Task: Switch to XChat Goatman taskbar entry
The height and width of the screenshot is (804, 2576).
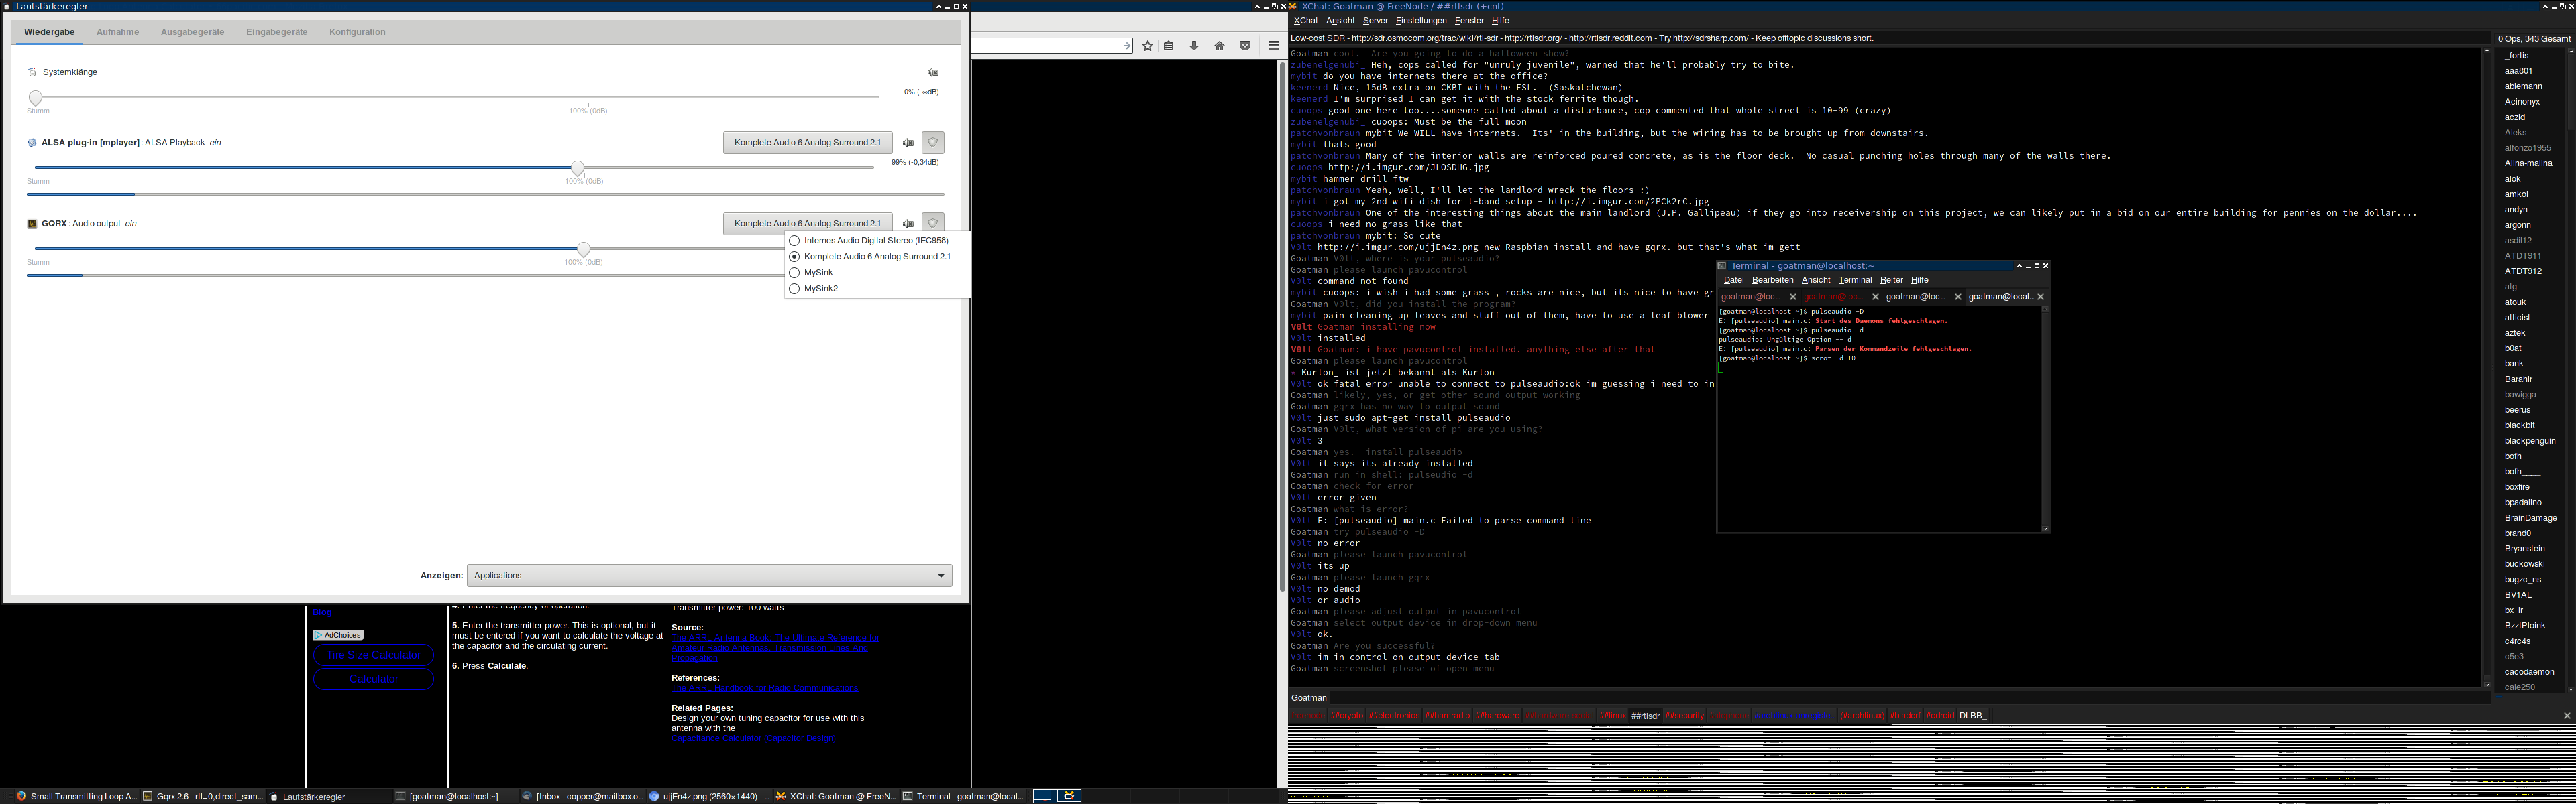Action: (x=836, y=796)
